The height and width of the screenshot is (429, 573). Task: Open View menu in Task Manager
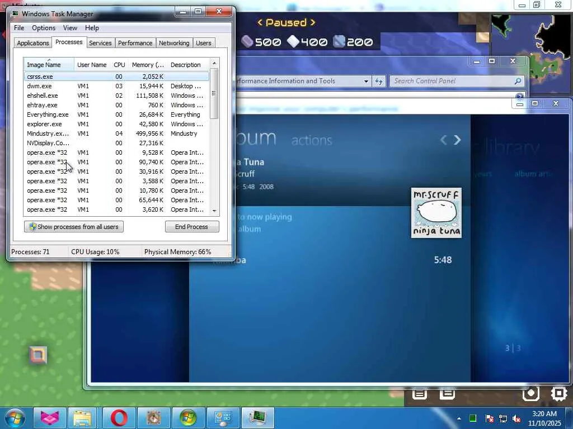point(70,28)
